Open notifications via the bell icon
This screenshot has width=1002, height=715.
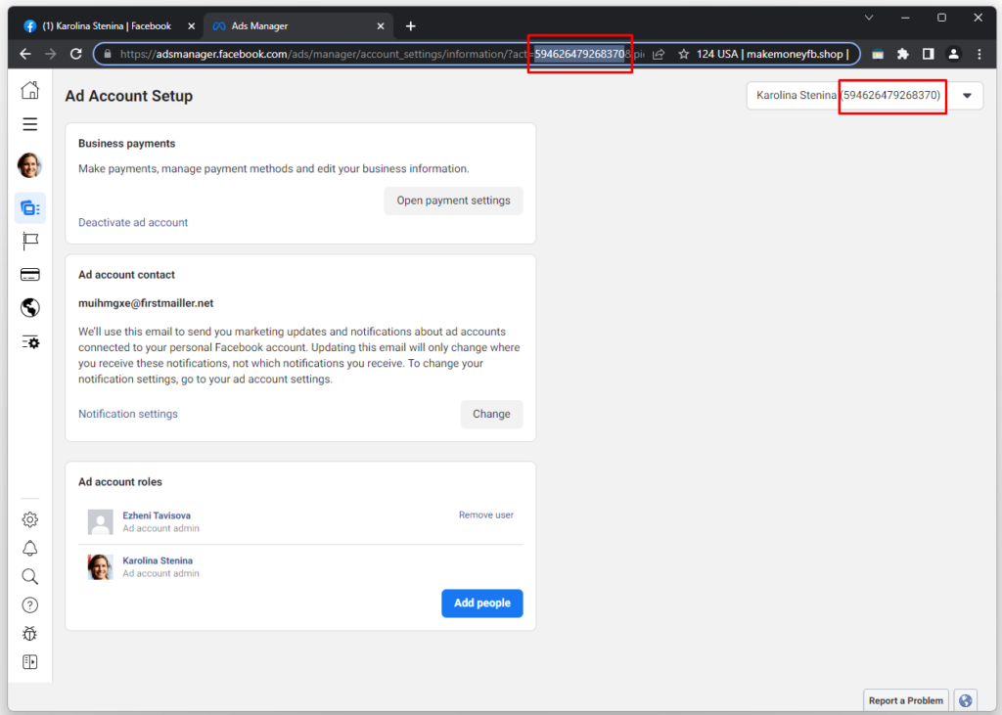(30, 548)
